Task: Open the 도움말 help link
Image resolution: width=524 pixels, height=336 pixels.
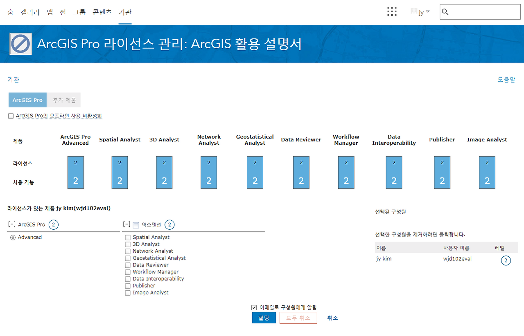Action: [x=506, y=80]
